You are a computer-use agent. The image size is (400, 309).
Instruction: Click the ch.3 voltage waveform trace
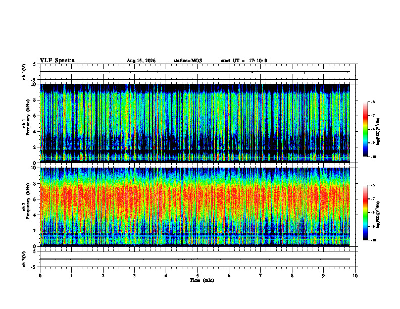195,259
